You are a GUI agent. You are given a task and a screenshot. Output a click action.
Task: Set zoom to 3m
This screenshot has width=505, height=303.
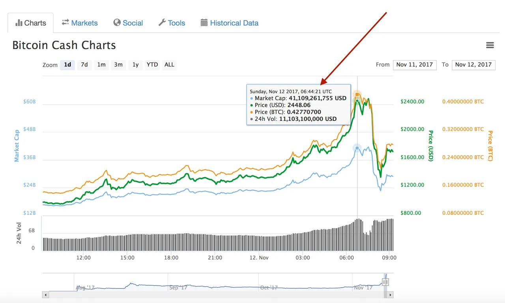(118, 65)
